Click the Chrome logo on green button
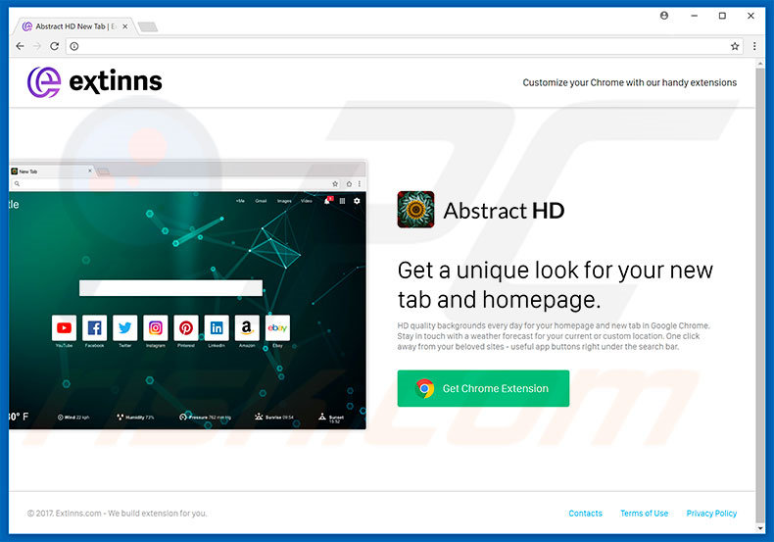774x542 pixels. pyautogui.click(x=424, y=388)
